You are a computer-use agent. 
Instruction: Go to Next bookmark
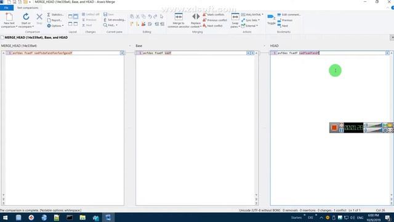283,26
